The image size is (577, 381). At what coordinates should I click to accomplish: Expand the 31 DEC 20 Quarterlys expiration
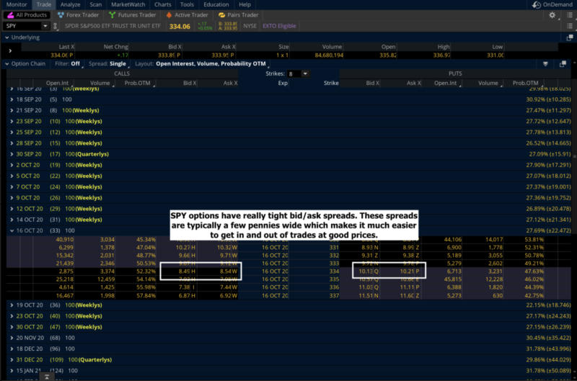pos(12,360)
